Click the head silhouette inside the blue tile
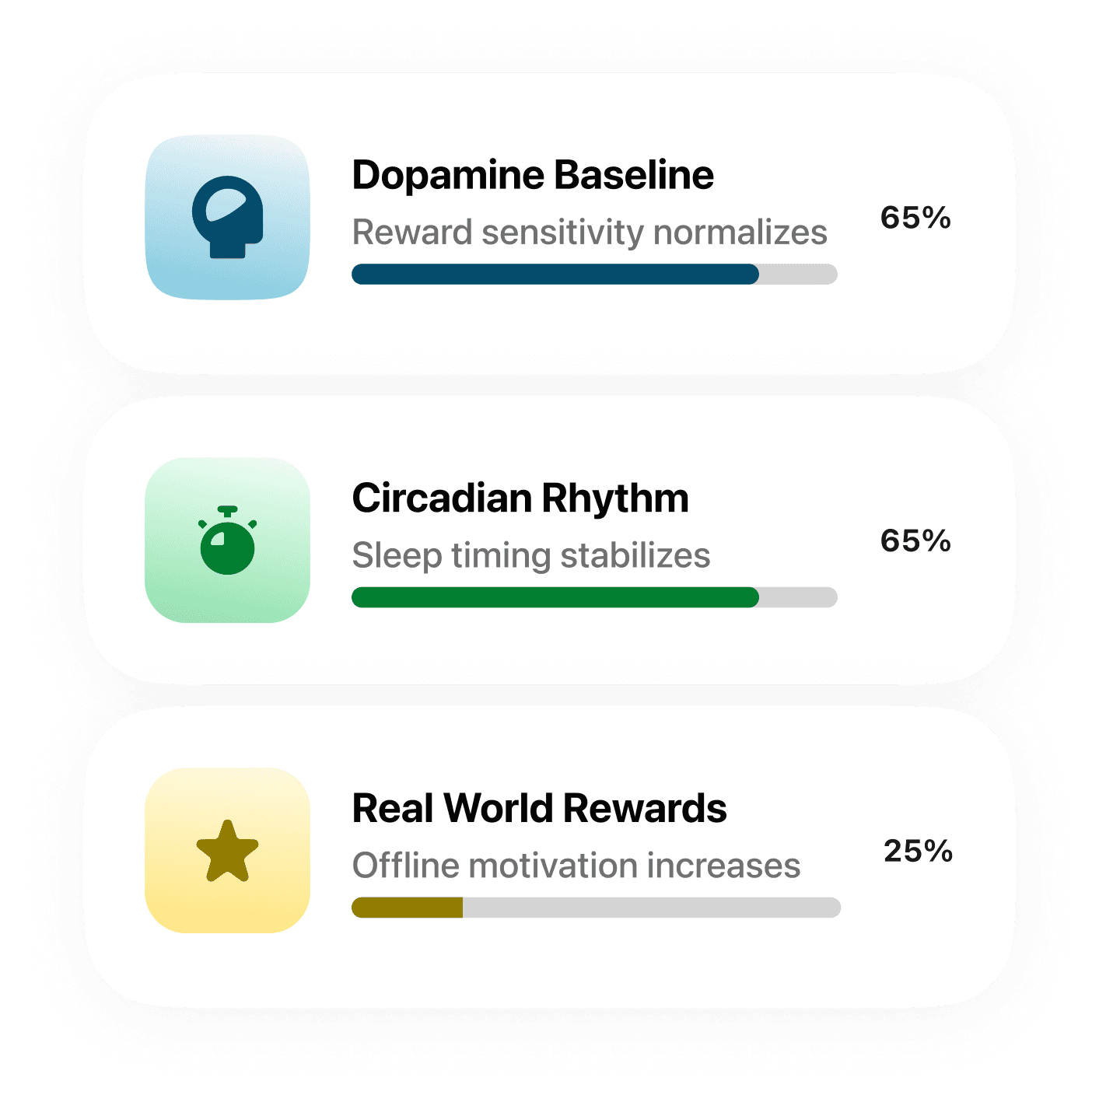Viewport: 1099px width, 1102px height. (x=228, y=218)
